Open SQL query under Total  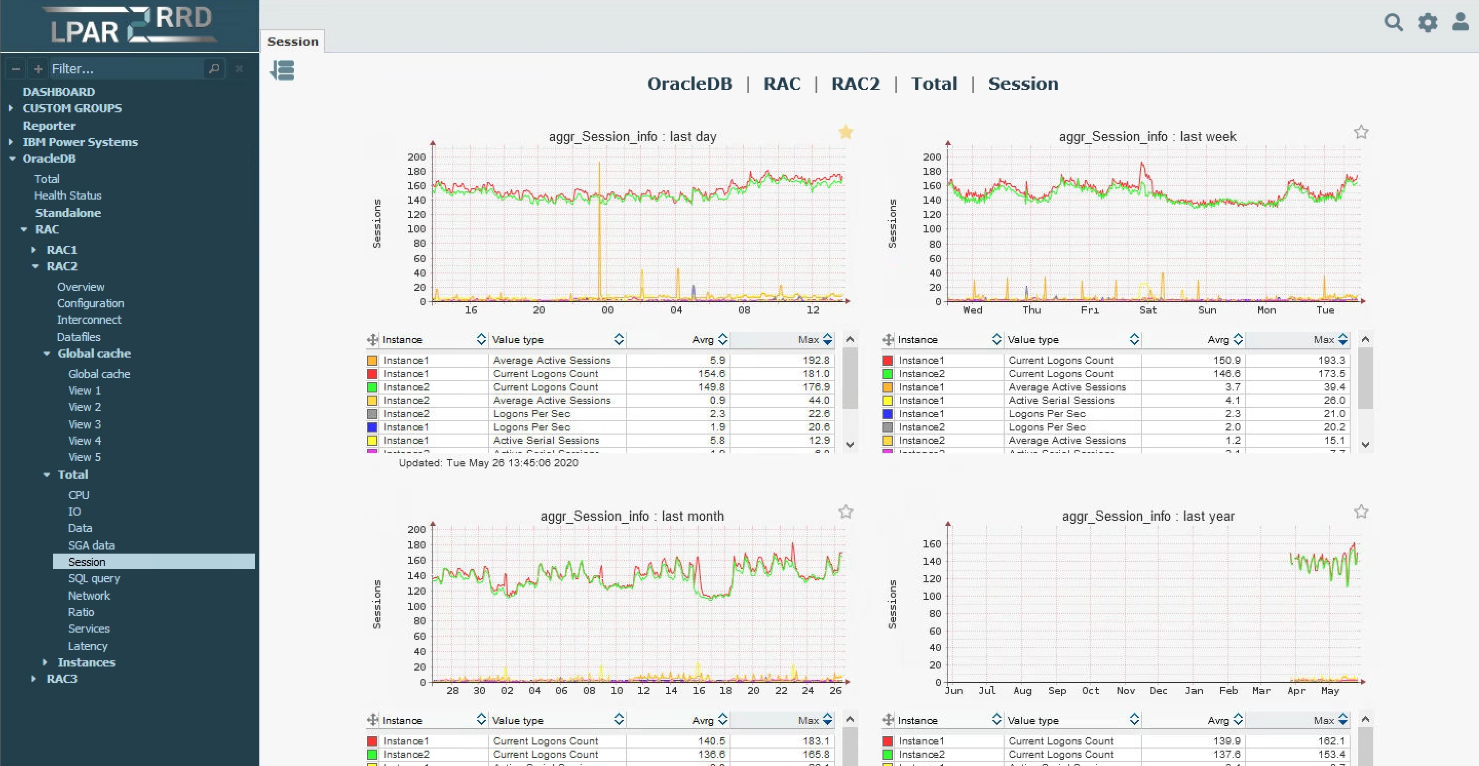pos(94,578)
